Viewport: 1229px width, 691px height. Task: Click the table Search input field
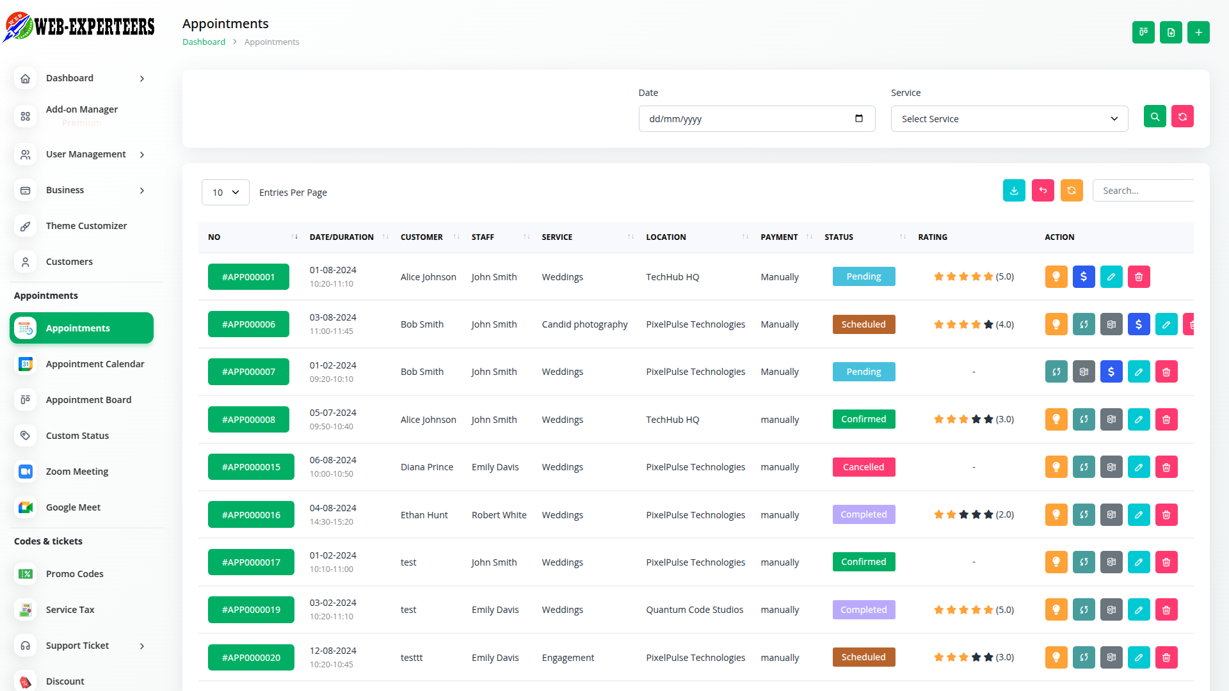1143,191
